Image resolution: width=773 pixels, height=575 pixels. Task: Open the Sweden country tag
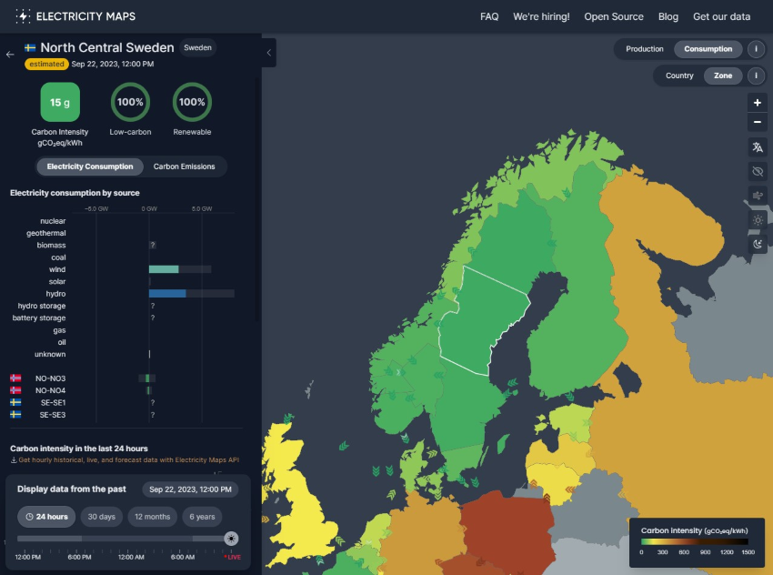tap(197, 47)
